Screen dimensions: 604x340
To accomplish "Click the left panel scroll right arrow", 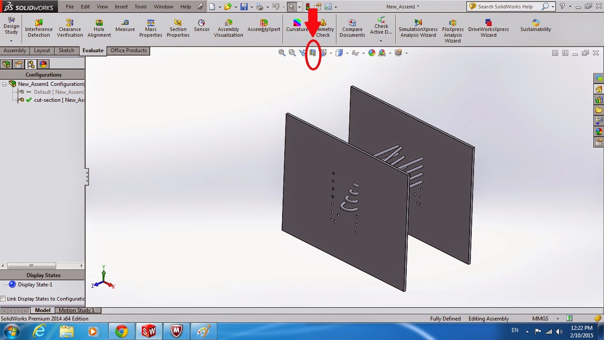I will [x=82, y=266].
